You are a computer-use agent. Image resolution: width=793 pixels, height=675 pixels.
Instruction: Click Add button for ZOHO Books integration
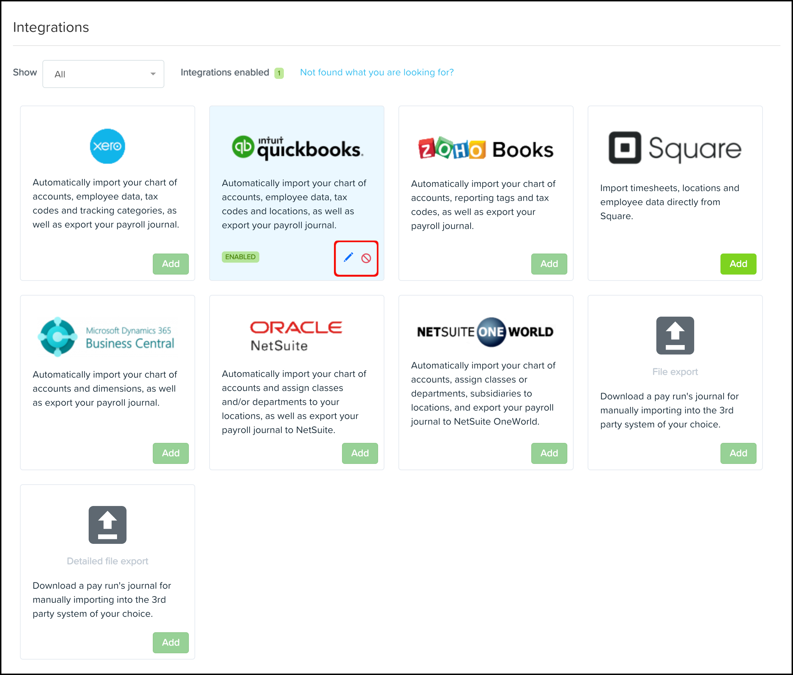pyautogui.click(x=549, y=263)
